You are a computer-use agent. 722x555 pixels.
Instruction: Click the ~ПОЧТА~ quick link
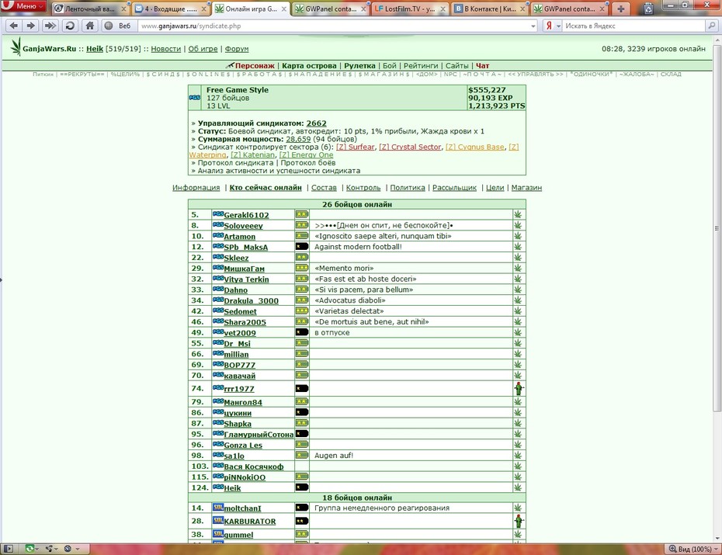coord(482,74)
